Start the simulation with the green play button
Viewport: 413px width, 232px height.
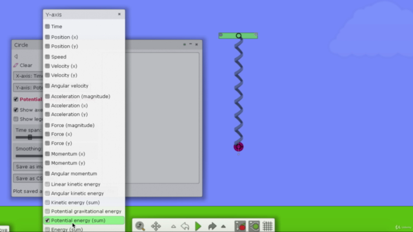tap(198, 226)
